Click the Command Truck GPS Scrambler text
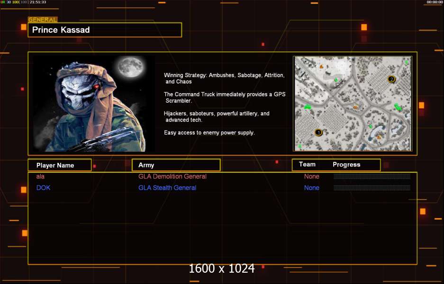 (x=225, y=98)
